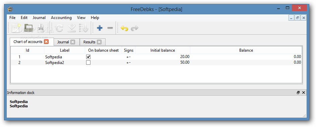The image size is (316, 127).
Task: Click the Initial balance column header
Action: 163,50
